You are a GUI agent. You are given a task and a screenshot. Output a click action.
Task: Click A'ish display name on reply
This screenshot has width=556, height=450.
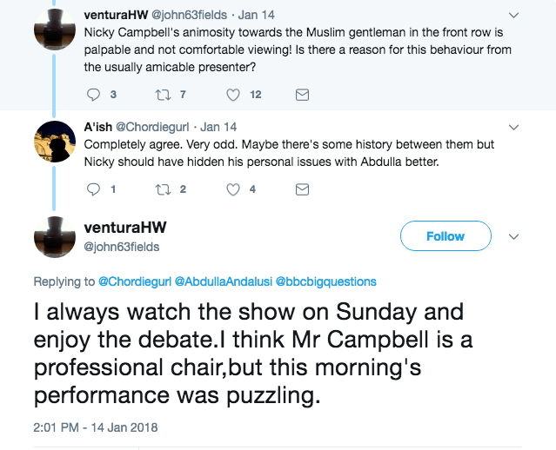click(x=97, y=126)
